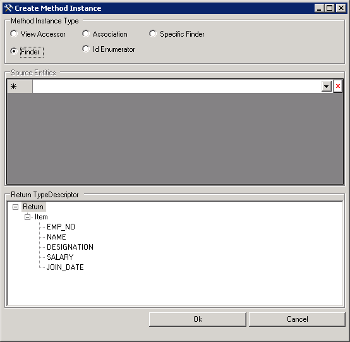Minimize the Create Method Instance window

pyautogui.click(x=319, y=8)
